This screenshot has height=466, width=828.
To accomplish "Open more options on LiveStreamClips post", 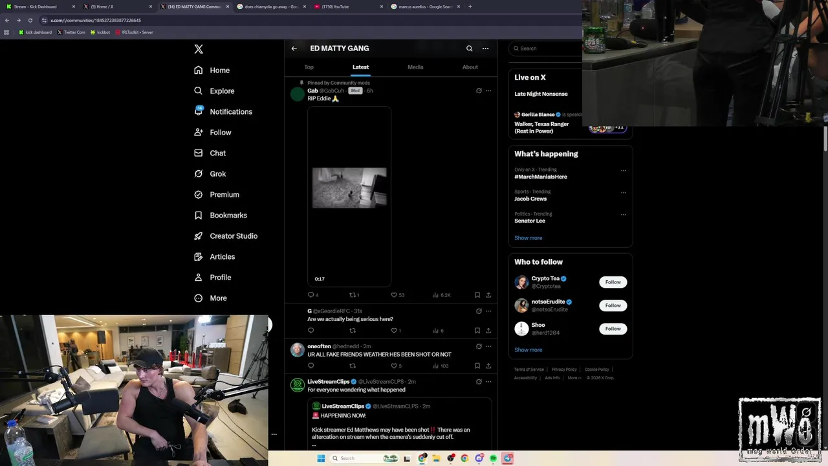I will [x=488, y=382].
